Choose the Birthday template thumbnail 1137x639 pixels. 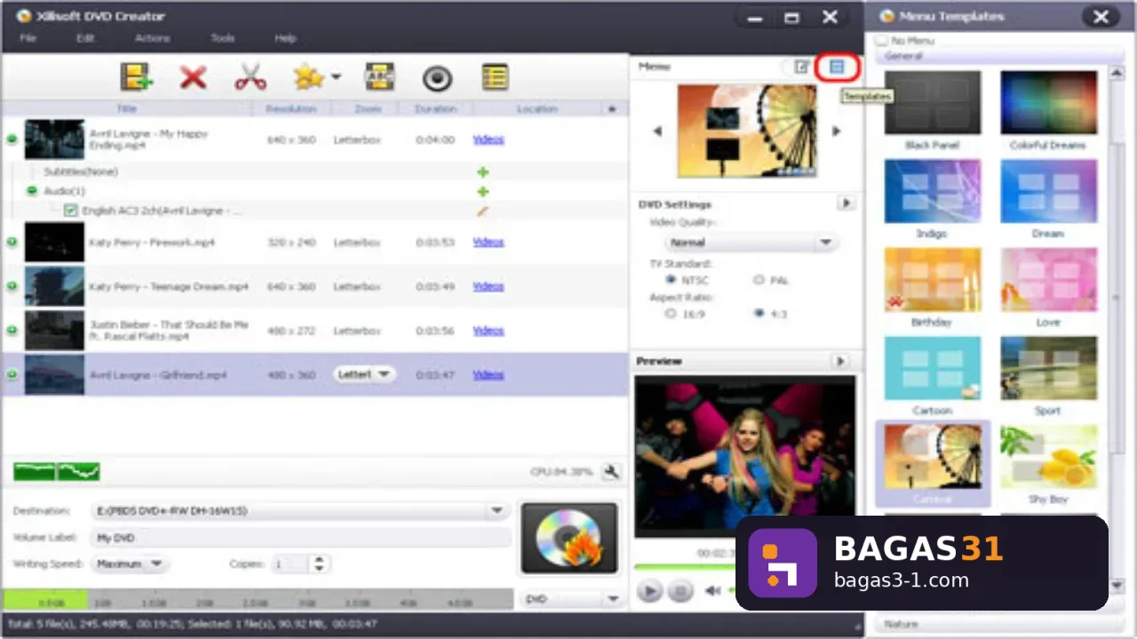pyautogui.click(x=933, y=280)
